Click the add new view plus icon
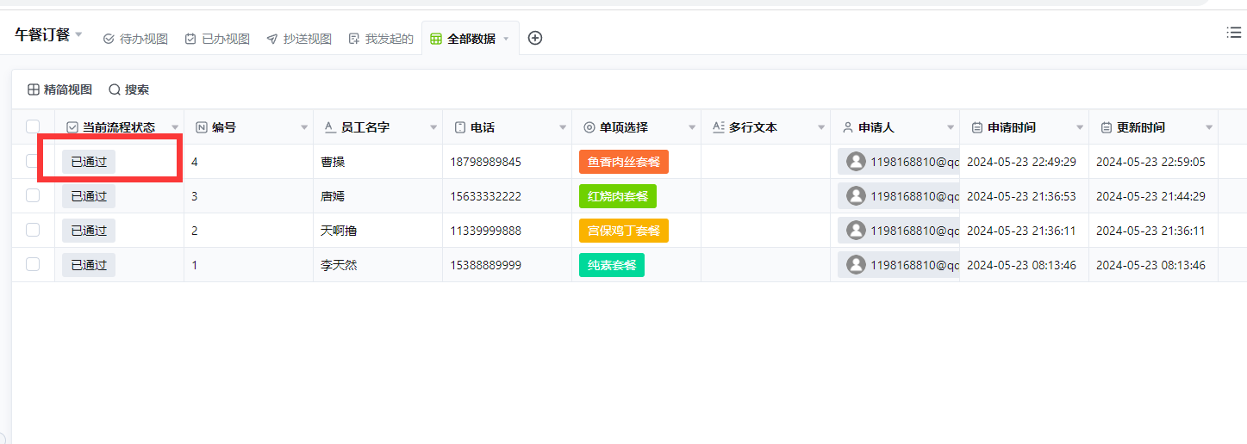This screenshot has width=1247, height=444. (x=535, y=38)
